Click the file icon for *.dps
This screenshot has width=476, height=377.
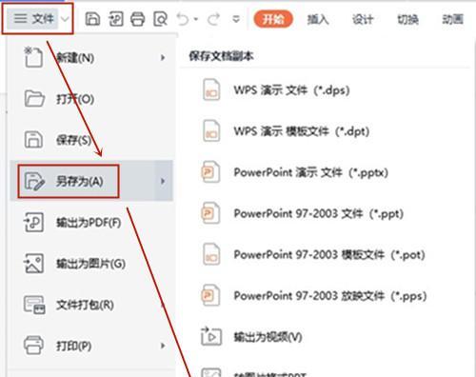(x=211, y=89)
